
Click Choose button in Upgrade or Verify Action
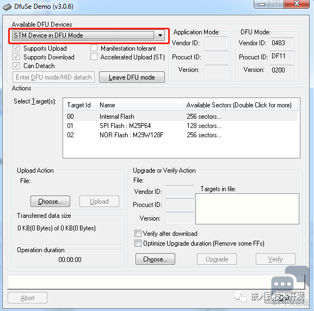[x=155, y=259]
